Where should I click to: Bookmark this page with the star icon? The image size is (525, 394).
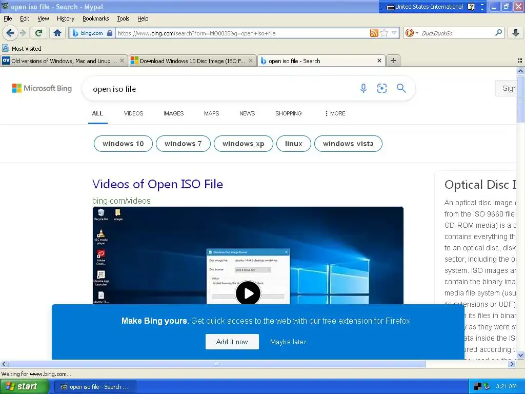coord(384,33)
